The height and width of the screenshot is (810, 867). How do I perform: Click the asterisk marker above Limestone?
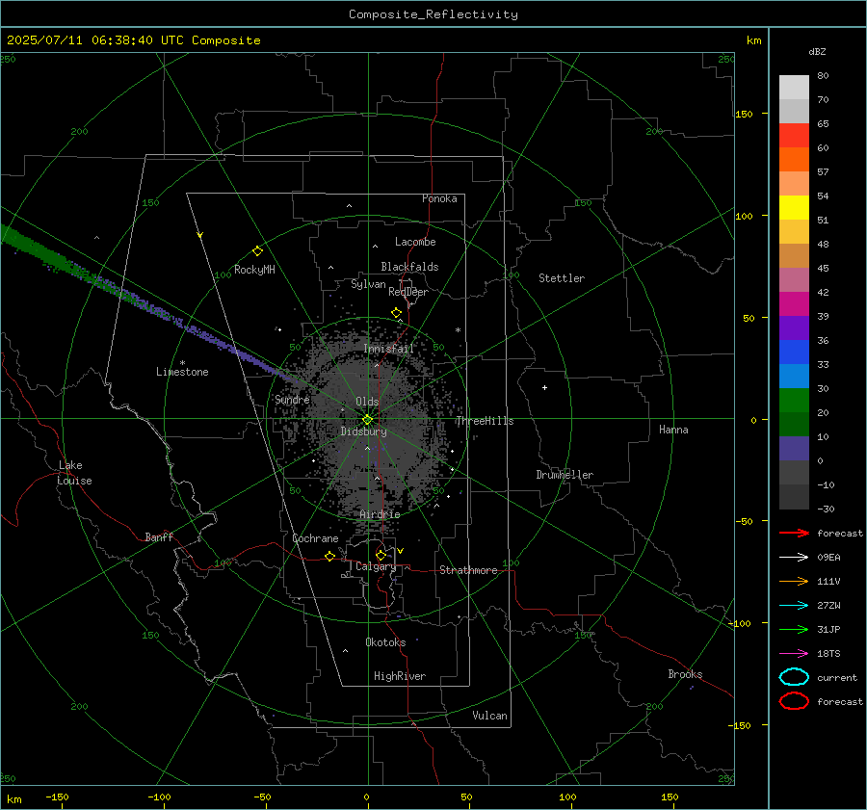(182, 363)
